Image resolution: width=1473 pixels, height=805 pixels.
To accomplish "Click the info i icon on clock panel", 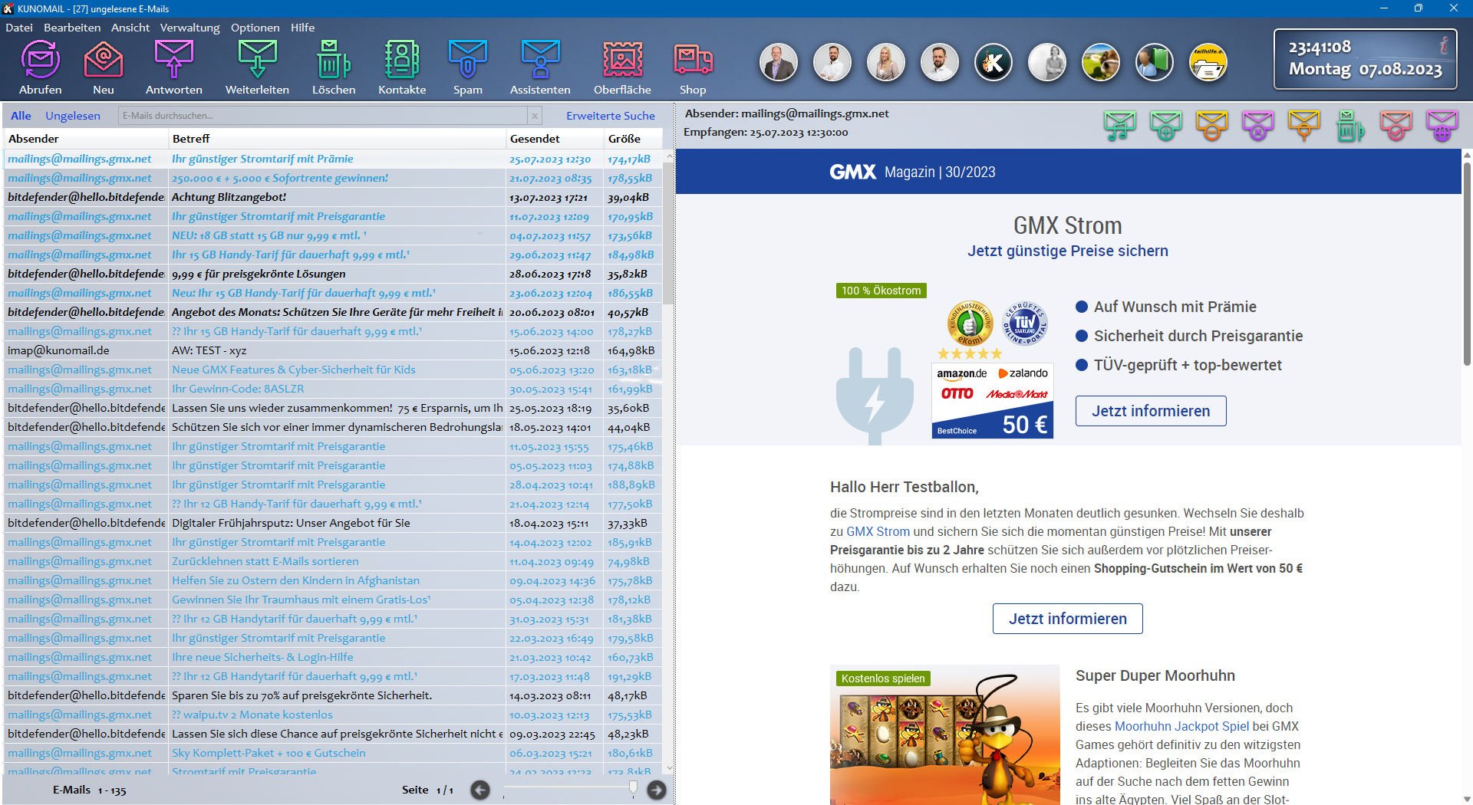I will pos(1444,44).
